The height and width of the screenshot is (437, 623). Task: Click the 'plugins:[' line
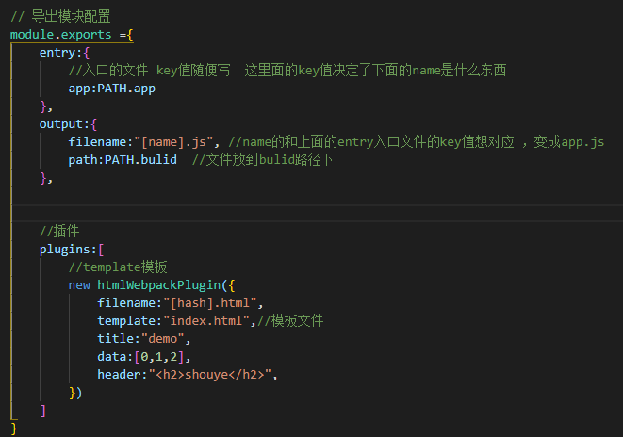click(x=72, y=250)
